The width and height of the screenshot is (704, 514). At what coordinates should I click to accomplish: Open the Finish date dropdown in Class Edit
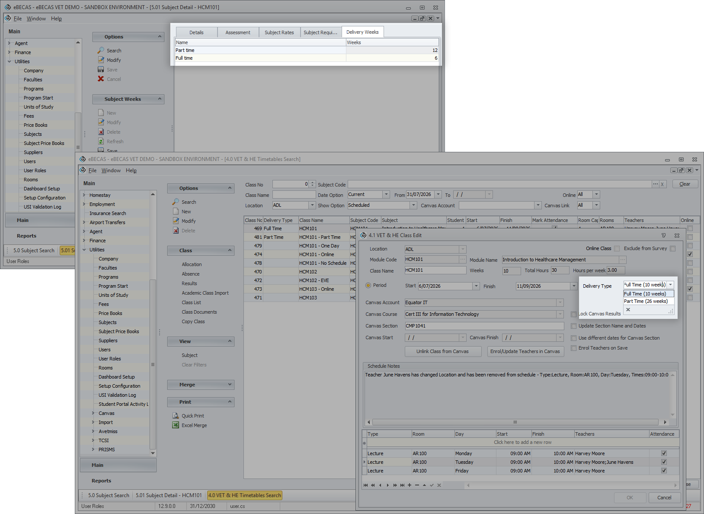[574, 286]
